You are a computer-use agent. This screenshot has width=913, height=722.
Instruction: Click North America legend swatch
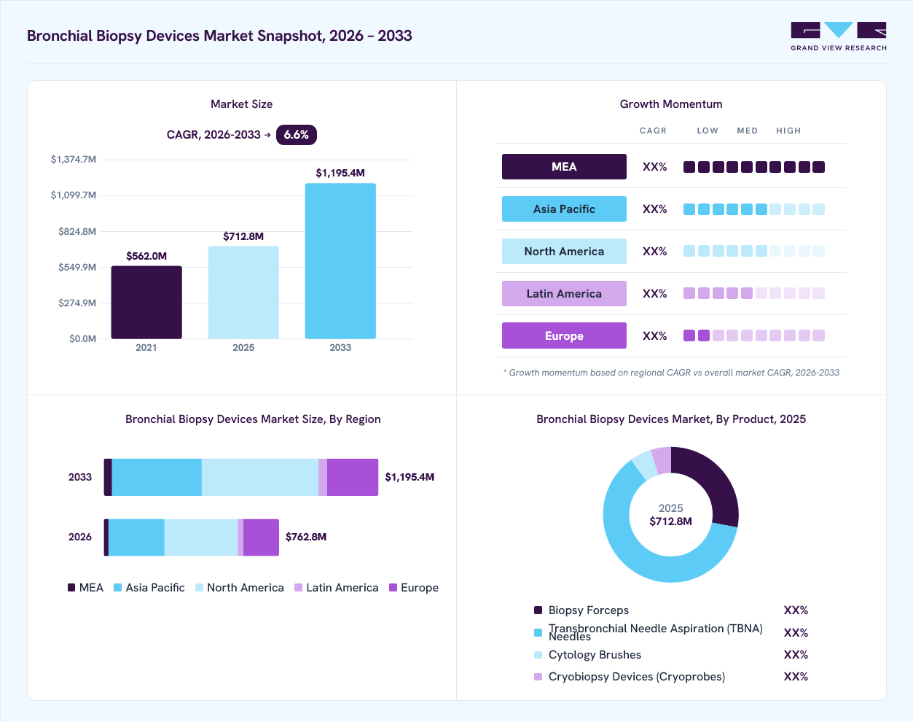pyautogui.click(x=199, y=588)
